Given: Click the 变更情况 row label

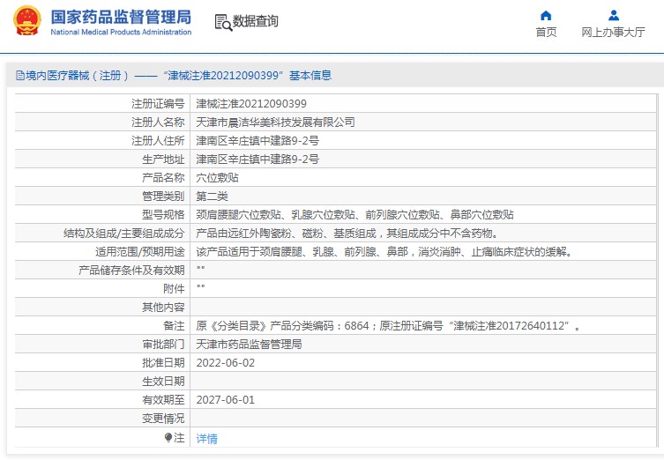Looking at the screenshot, I should tap(163, 419).
